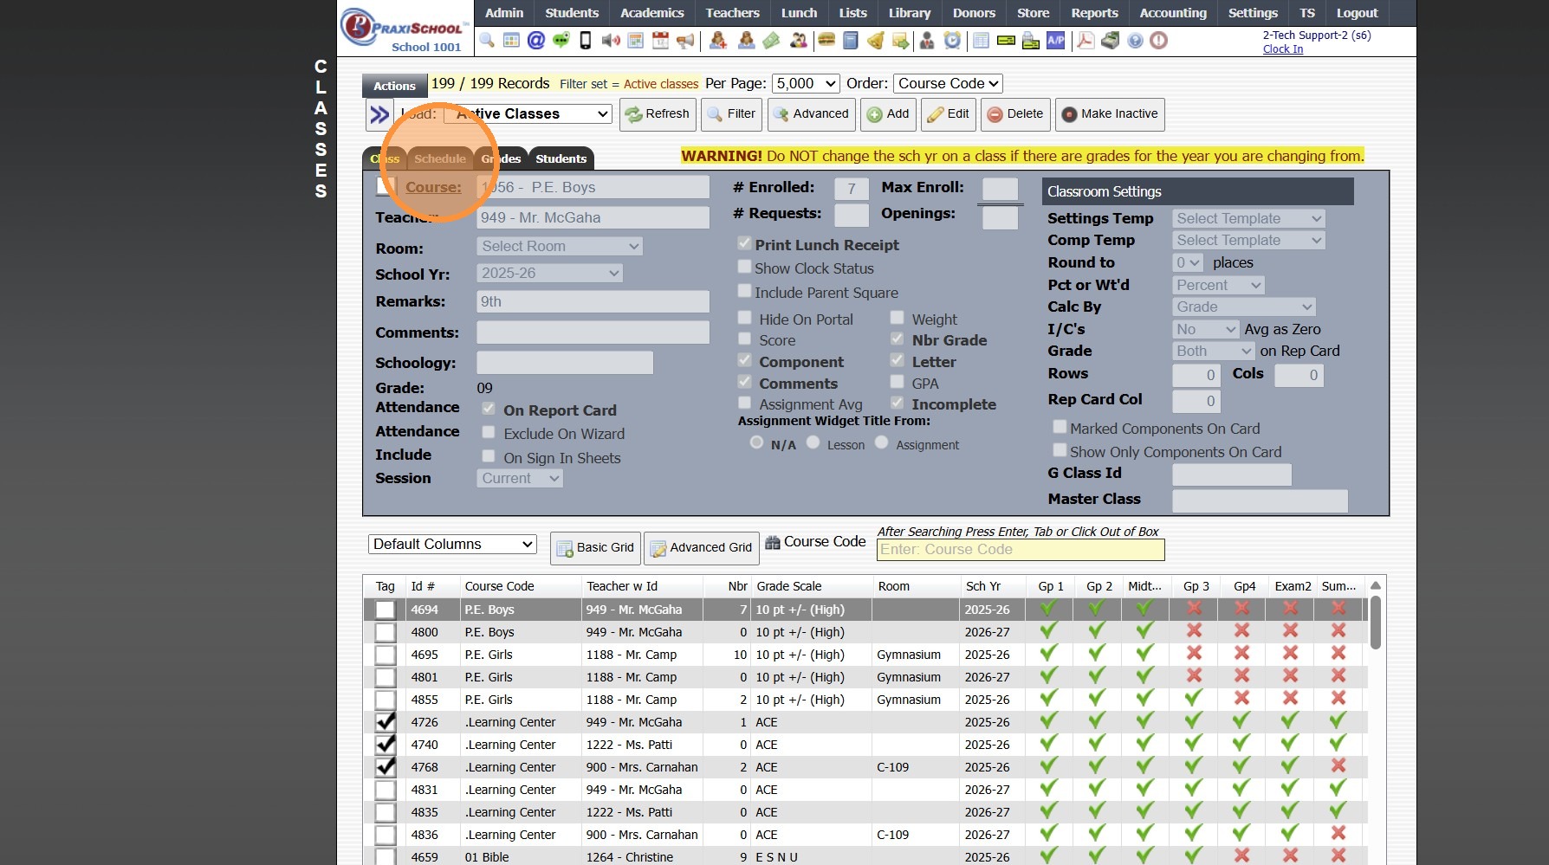This screenshot has height=865, width=1549.
Task: Open the Default Columns dropdown
Action: (452, 545)
